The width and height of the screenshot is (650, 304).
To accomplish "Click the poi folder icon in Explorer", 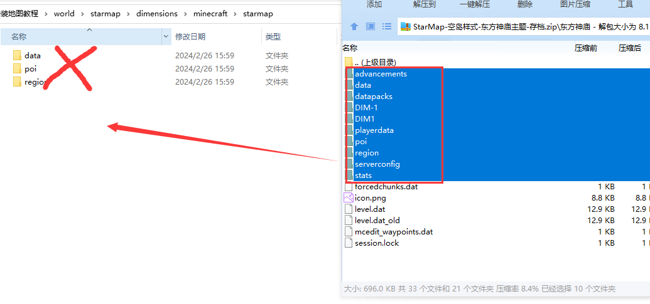I will click(x=17, y=68).
